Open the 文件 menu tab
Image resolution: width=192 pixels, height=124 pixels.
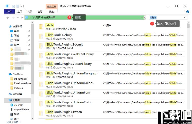[x=9, y=11]
